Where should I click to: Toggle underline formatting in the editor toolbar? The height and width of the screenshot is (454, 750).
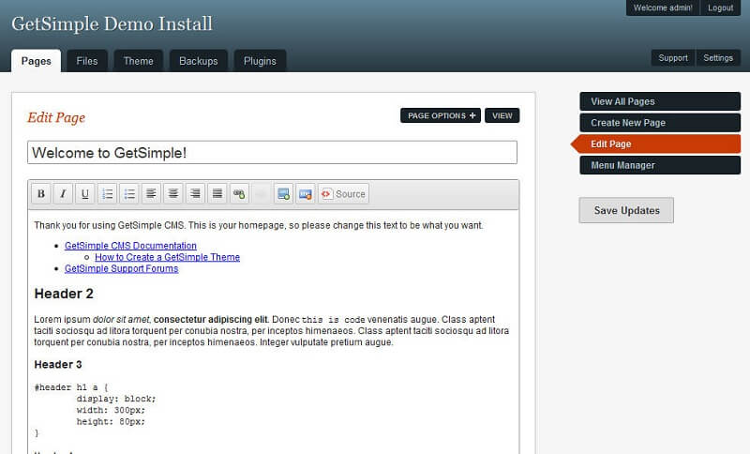click(84, 194)
